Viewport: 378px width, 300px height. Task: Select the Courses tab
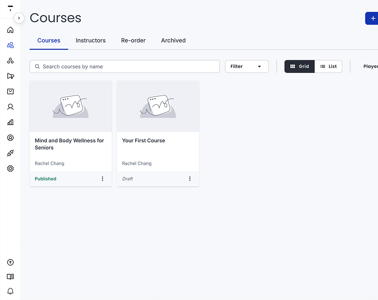49,40
